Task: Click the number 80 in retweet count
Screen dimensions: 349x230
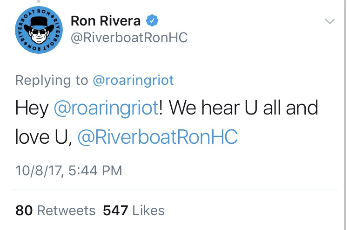Action: click(24, 210)
